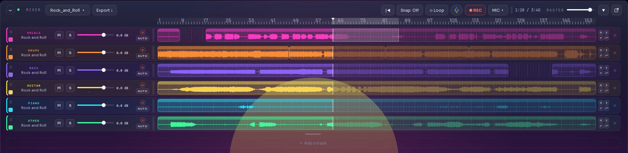The width and height of the screenshot is (628, 153).
Task: Remove the Guitar track with its X
Action: tap(615, 88)
